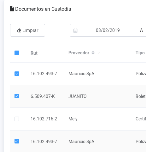Uncheck the first Mauricio SpA row checkbox
146x152 pixels.
pyautogui.click(x=17, y=74)
